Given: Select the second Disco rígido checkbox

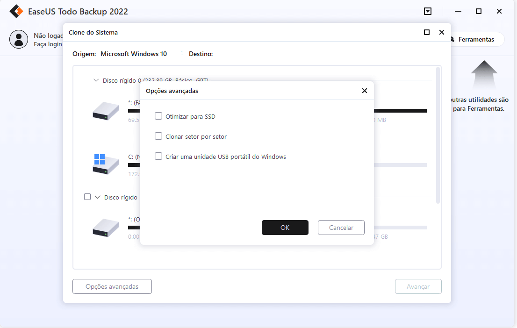Looking at the screenshot, I should [87, 197].
